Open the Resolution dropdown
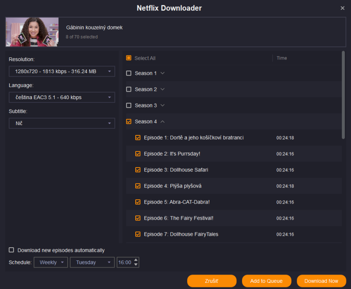Viewport: 351px width, 289px height. (x=62, y=71)
